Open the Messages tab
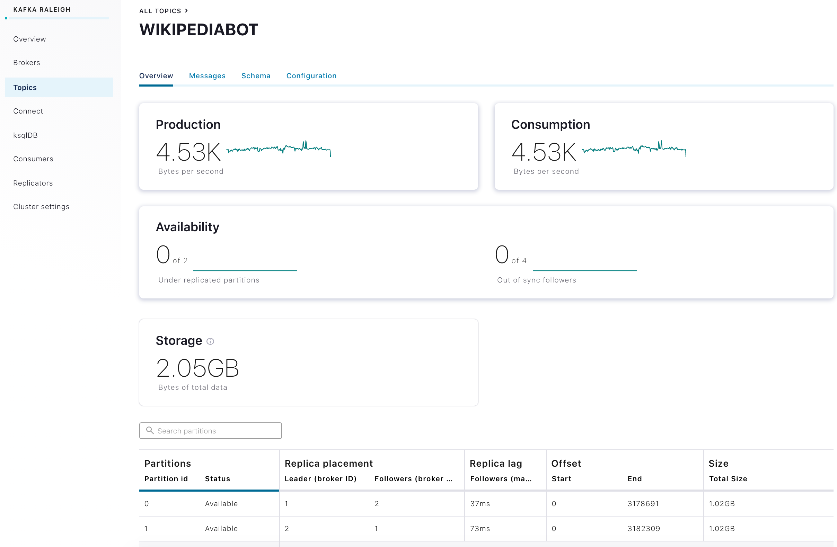The image size is (837, 547). click(207, 76)
